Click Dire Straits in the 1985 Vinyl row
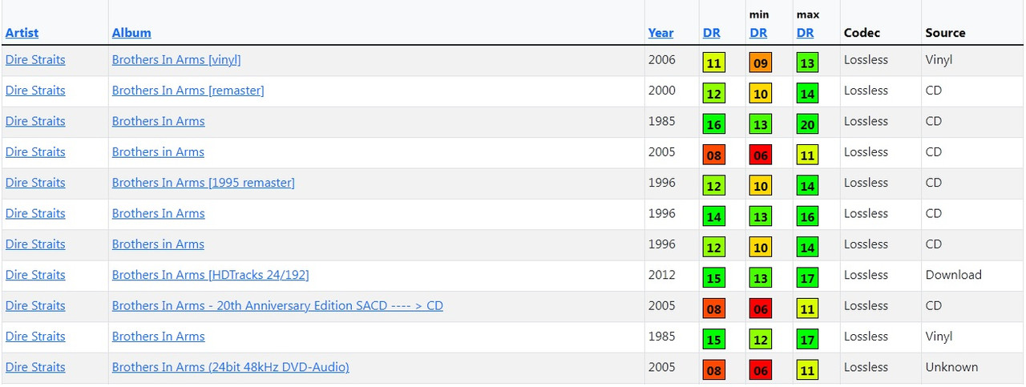The image size is (1026, 387). [x=35, y=337]
